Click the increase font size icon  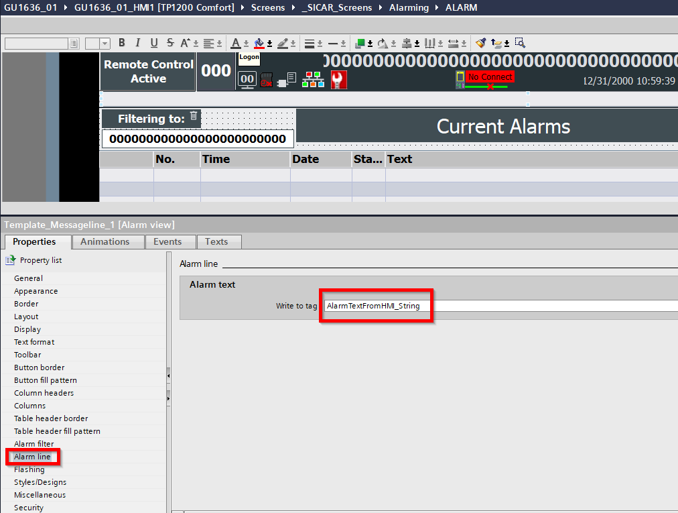(x=185, y=43)
